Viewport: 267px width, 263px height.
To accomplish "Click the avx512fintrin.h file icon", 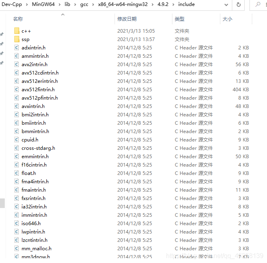I will (x=16, y=89).
